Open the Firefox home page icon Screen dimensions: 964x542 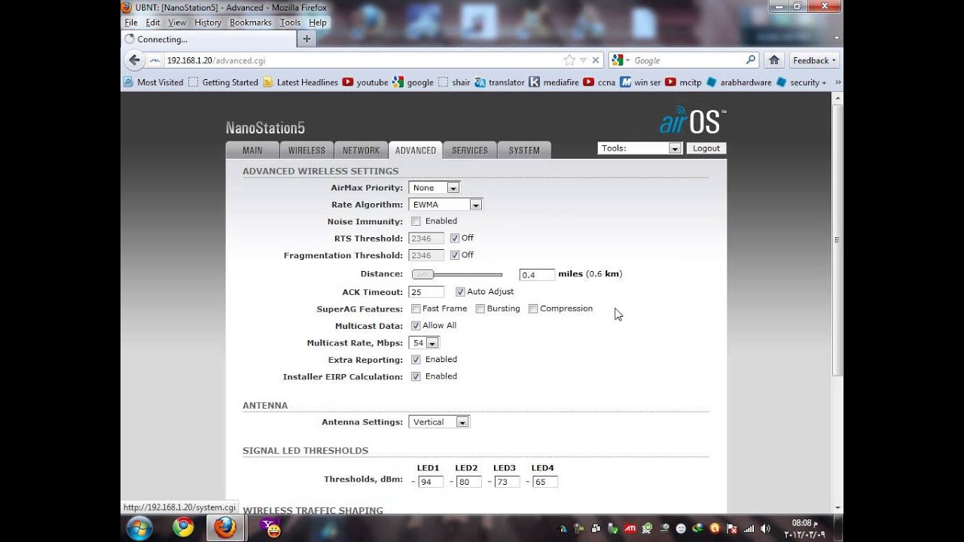(x=773, y=60)
